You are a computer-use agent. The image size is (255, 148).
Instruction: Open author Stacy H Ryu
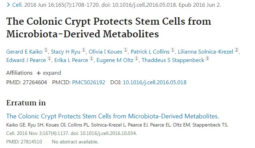66,52
